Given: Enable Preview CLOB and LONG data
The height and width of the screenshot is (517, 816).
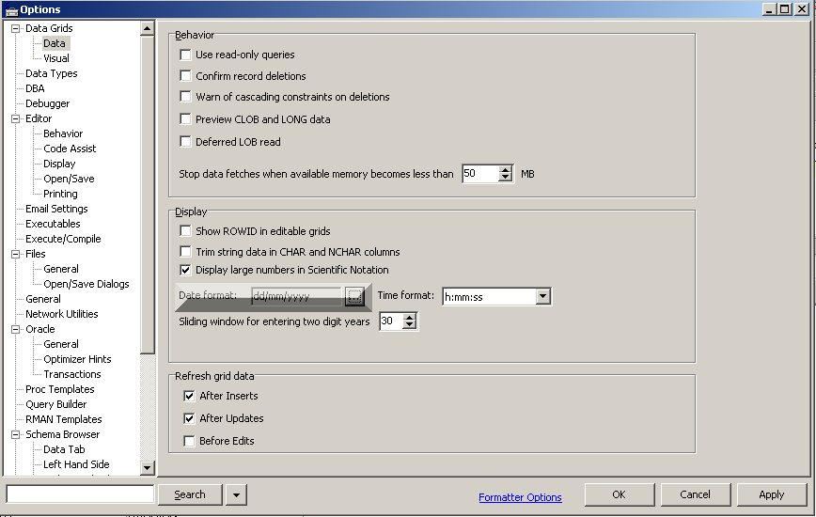Looking at the screenshot, I should coord(185,119).
